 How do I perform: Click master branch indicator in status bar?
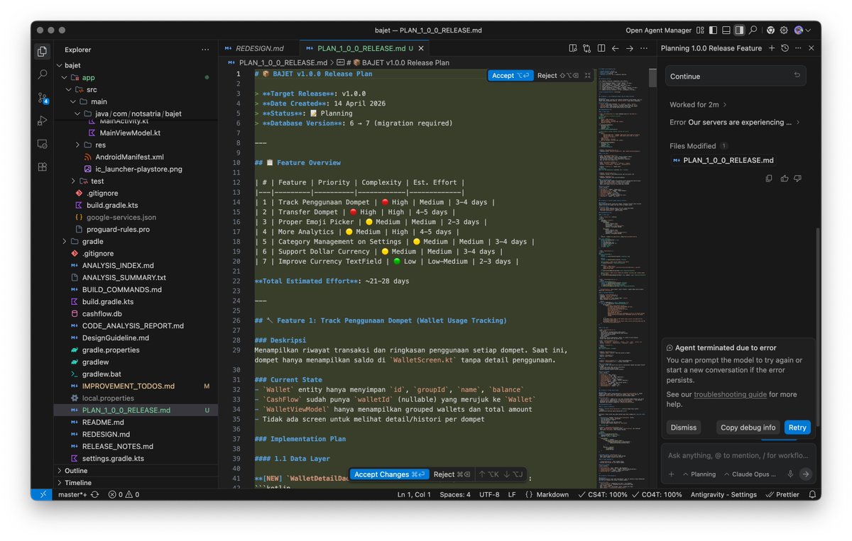point(72,494)
